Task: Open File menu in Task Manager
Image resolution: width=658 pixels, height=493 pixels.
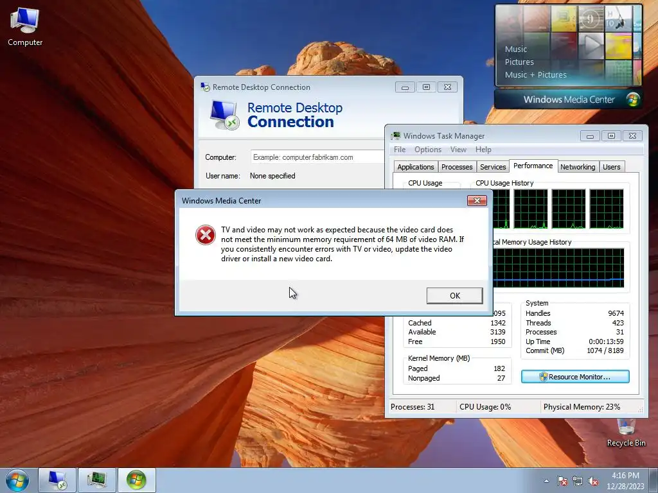Action: [400, 150]
